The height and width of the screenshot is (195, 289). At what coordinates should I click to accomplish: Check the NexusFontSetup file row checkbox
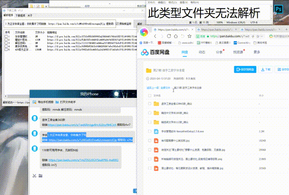pyautogui.click(x=149, y=131)
